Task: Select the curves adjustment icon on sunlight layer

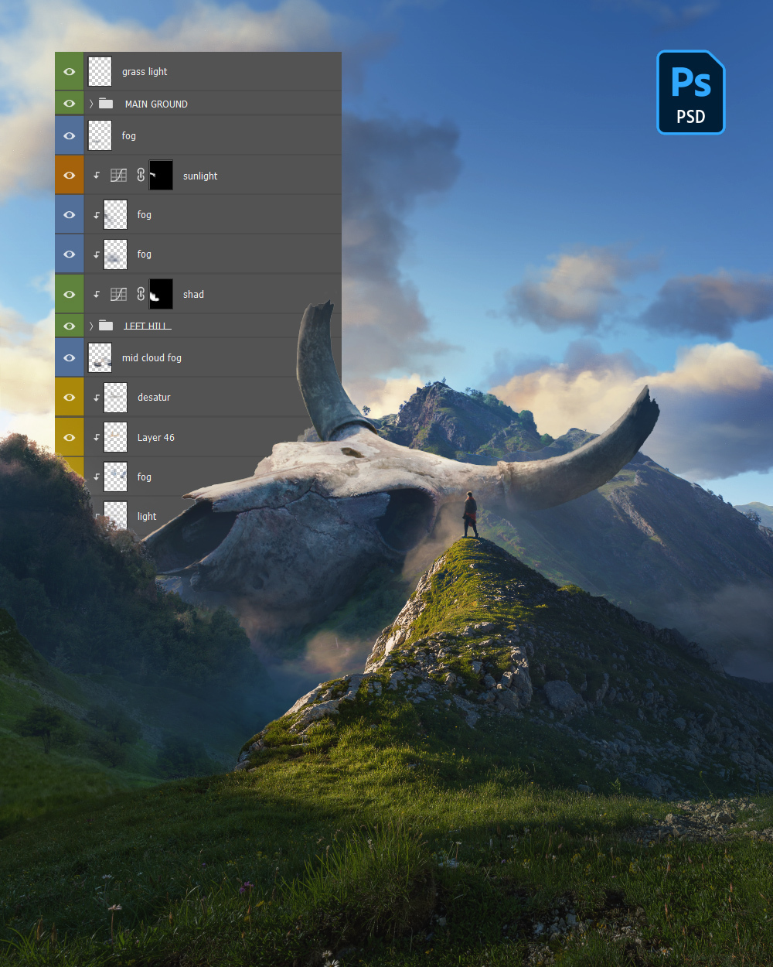Action: click(118, 176)
